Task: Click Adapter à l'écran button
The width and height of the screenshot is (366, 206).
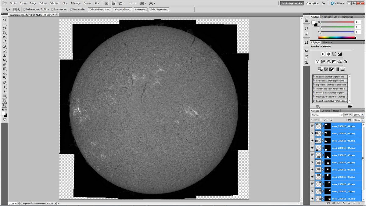Action: [122, 9]
